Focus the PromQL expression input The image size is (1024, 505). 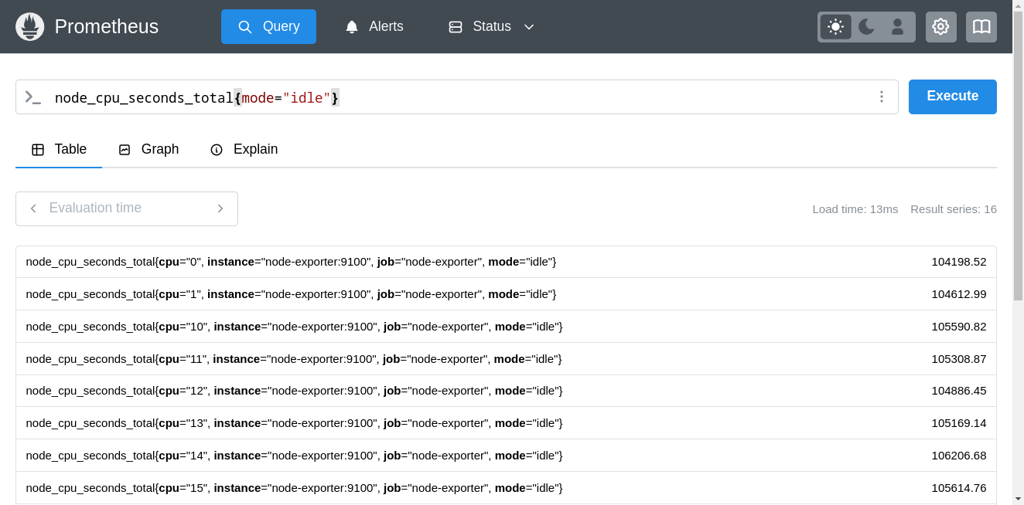pos(456,97)
